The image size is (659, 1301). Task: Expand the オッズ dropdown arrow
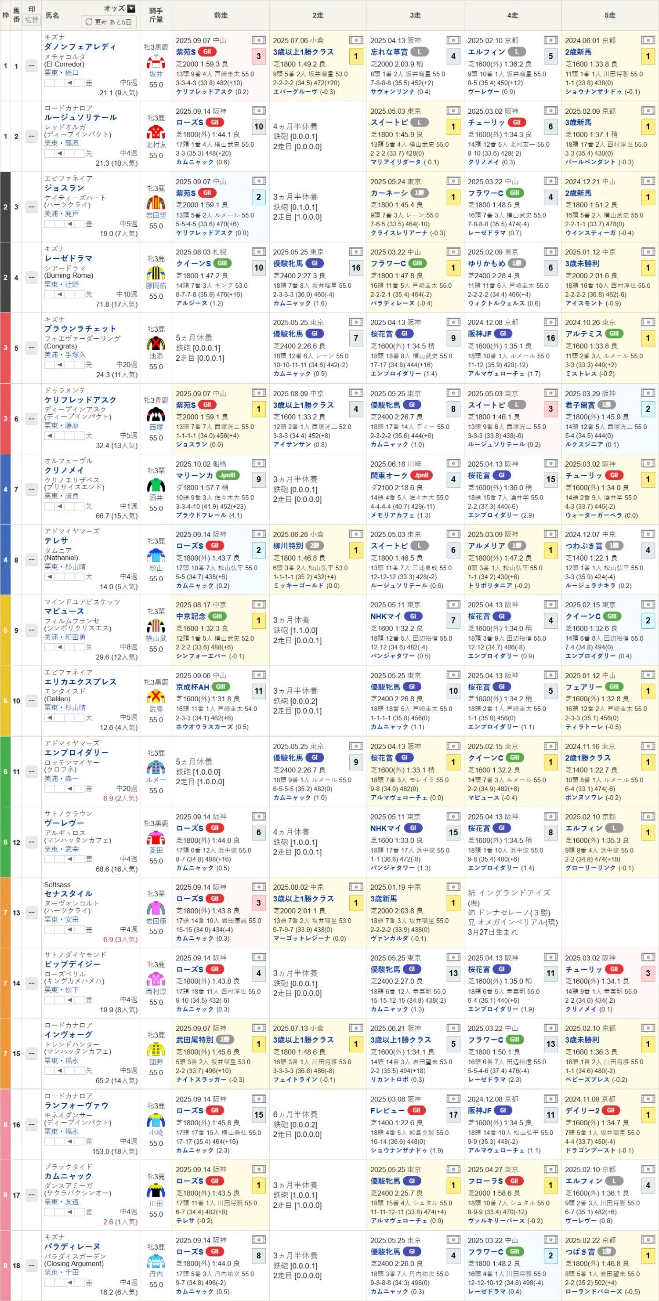coord(131,9)
